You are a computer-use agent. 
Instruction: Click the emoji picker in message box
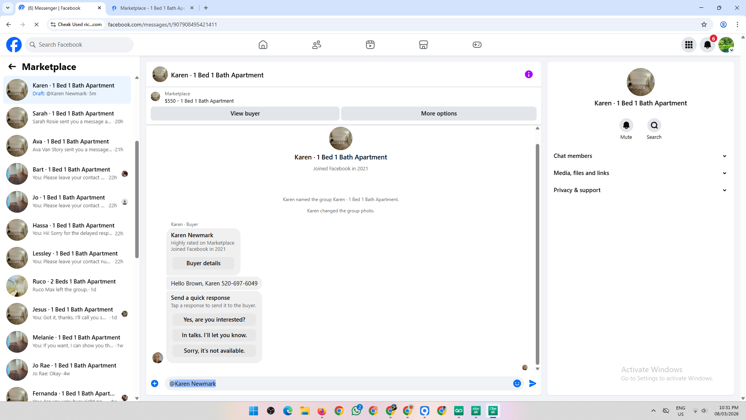[x=517, y=383]
